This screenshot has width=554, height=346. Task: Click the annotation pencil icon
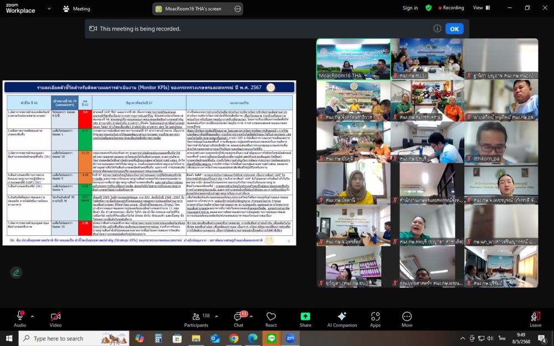point(16,272)
